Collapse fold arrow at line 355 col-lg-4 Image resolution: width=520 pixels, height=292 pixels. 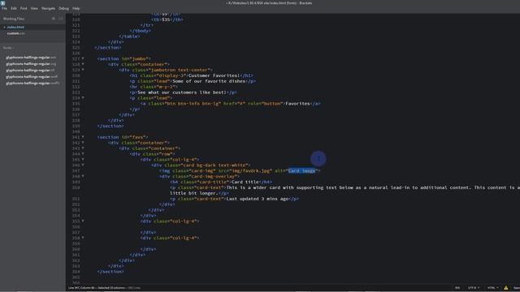[x=83, y=221]
